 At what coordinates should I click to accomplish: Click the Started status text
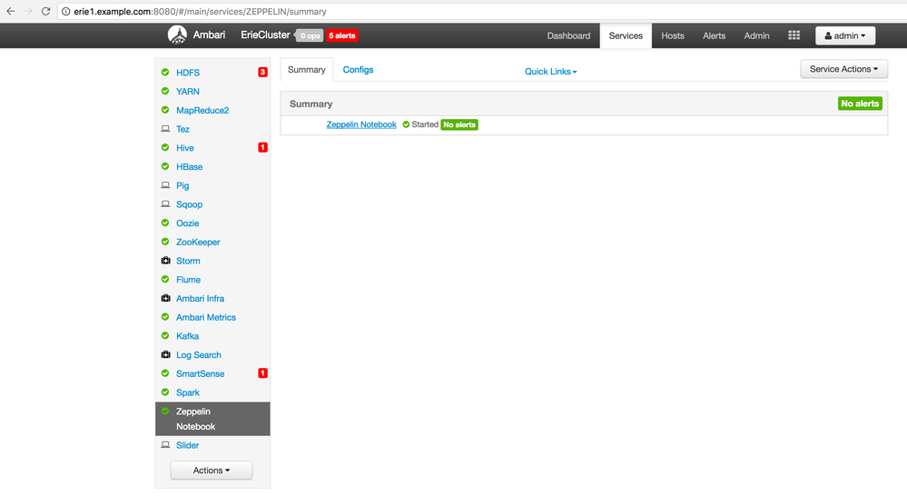pos(425,124)
